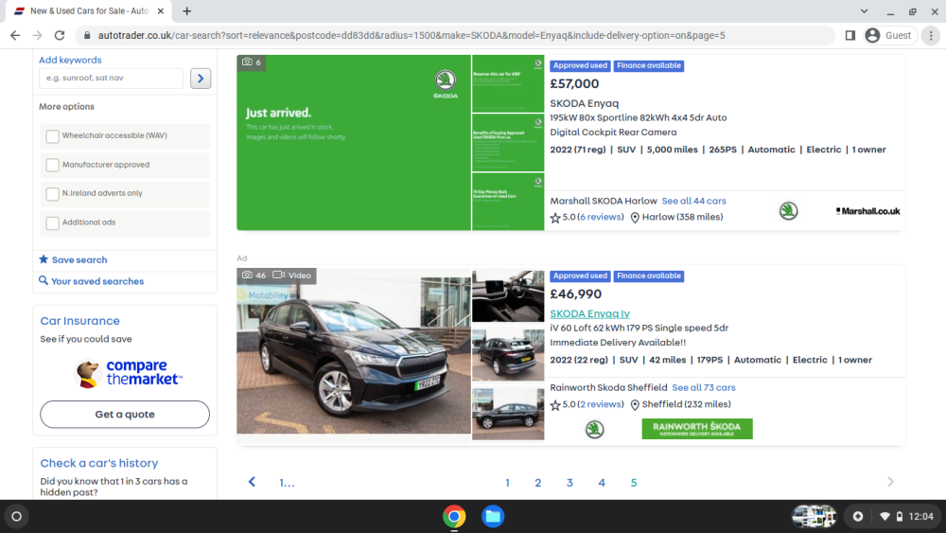Click the saved searches magnifier icon

pos(44,280)
